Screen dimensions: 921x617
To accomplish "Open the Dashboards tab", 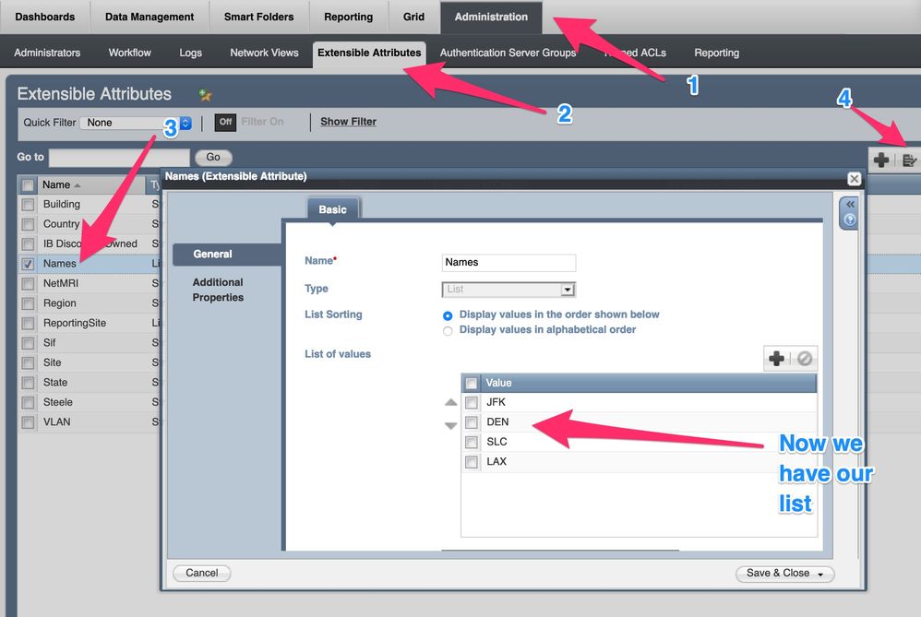I will tap(45, 17).
